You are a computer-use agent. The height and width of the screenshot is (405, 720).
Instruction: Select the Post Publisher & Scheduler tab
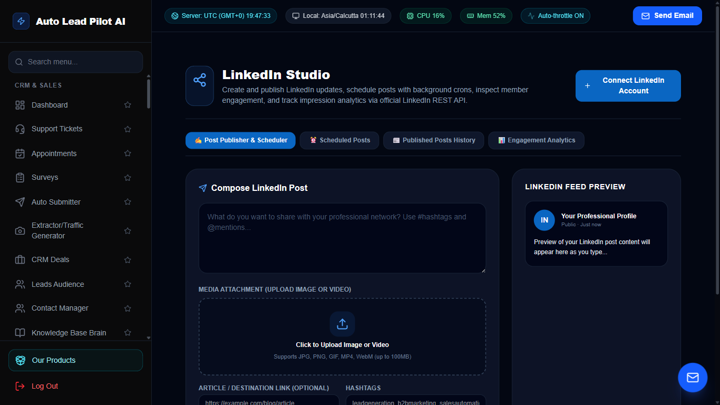(x=240, y=140)
